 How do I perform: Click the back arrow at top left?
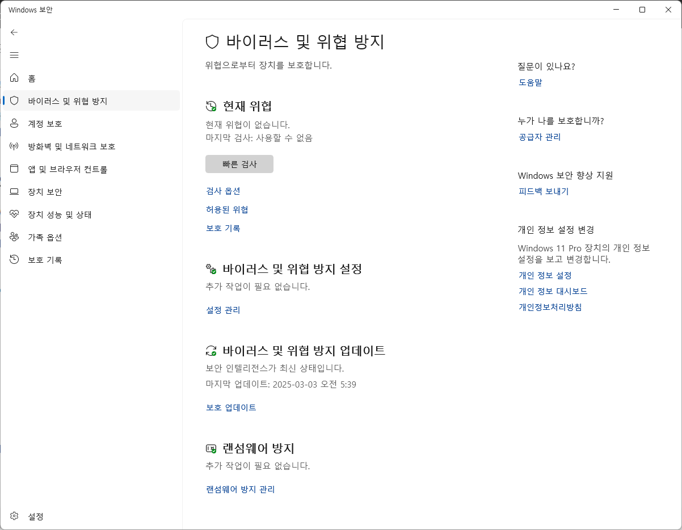click(14, 32)
